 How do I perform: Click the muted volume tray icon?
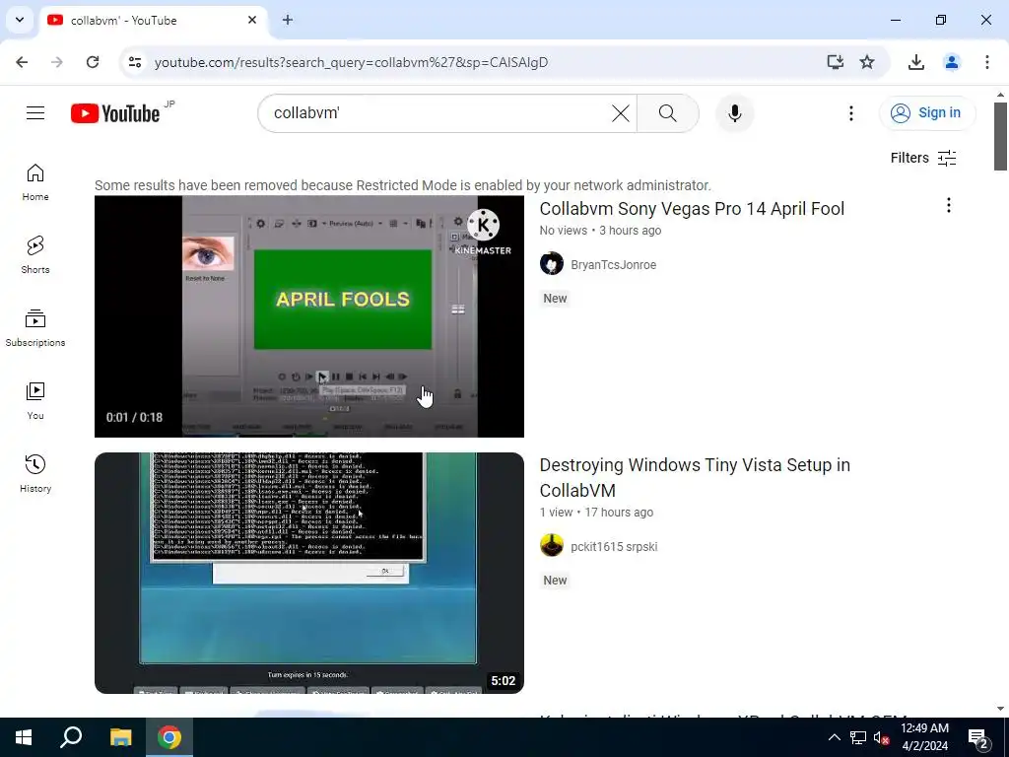pos(881,737)
